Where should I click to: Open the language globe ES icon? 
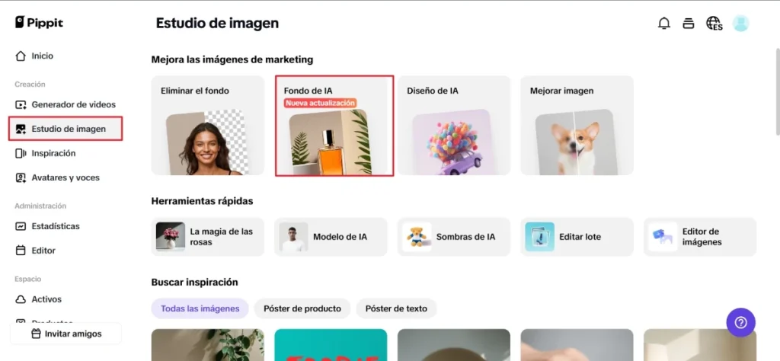714,24
